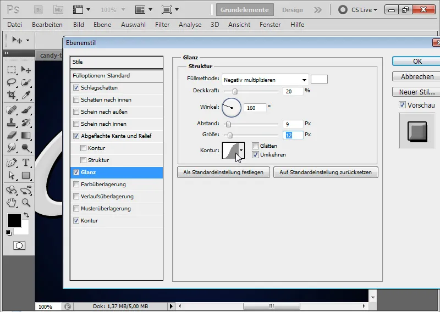The height and width of the screenshot is (312, 440).
Task: Check the Glätten option
Action: coord(255,146)
